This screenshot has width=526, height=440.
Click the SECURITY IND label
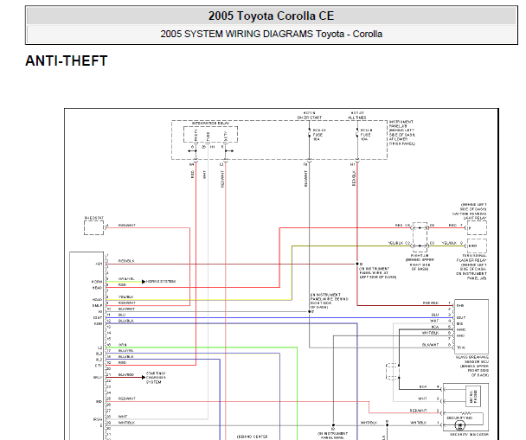(x=459, y=418)
